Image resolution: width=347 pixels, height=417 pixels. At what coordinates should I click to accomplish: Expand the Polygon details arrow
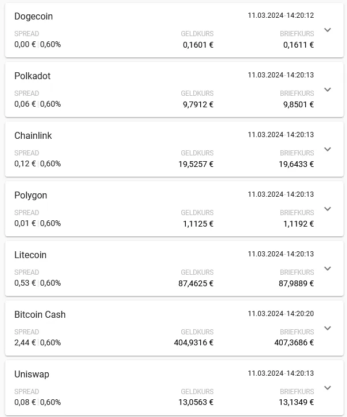(x=327, y=209)
